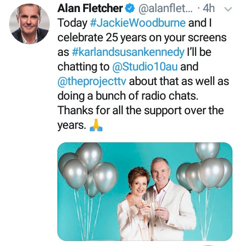Visit the @Studio10au mention

pos(144,66)
